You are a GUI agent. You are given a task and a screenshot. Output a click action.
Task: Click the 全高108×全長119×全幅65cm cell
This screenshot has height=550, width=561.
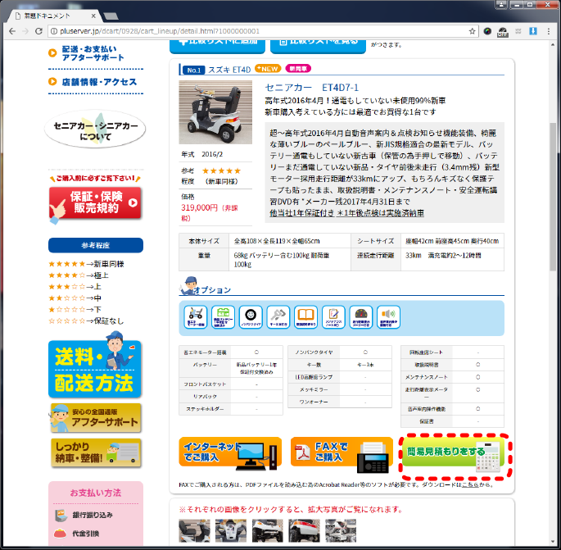(289, 241)
